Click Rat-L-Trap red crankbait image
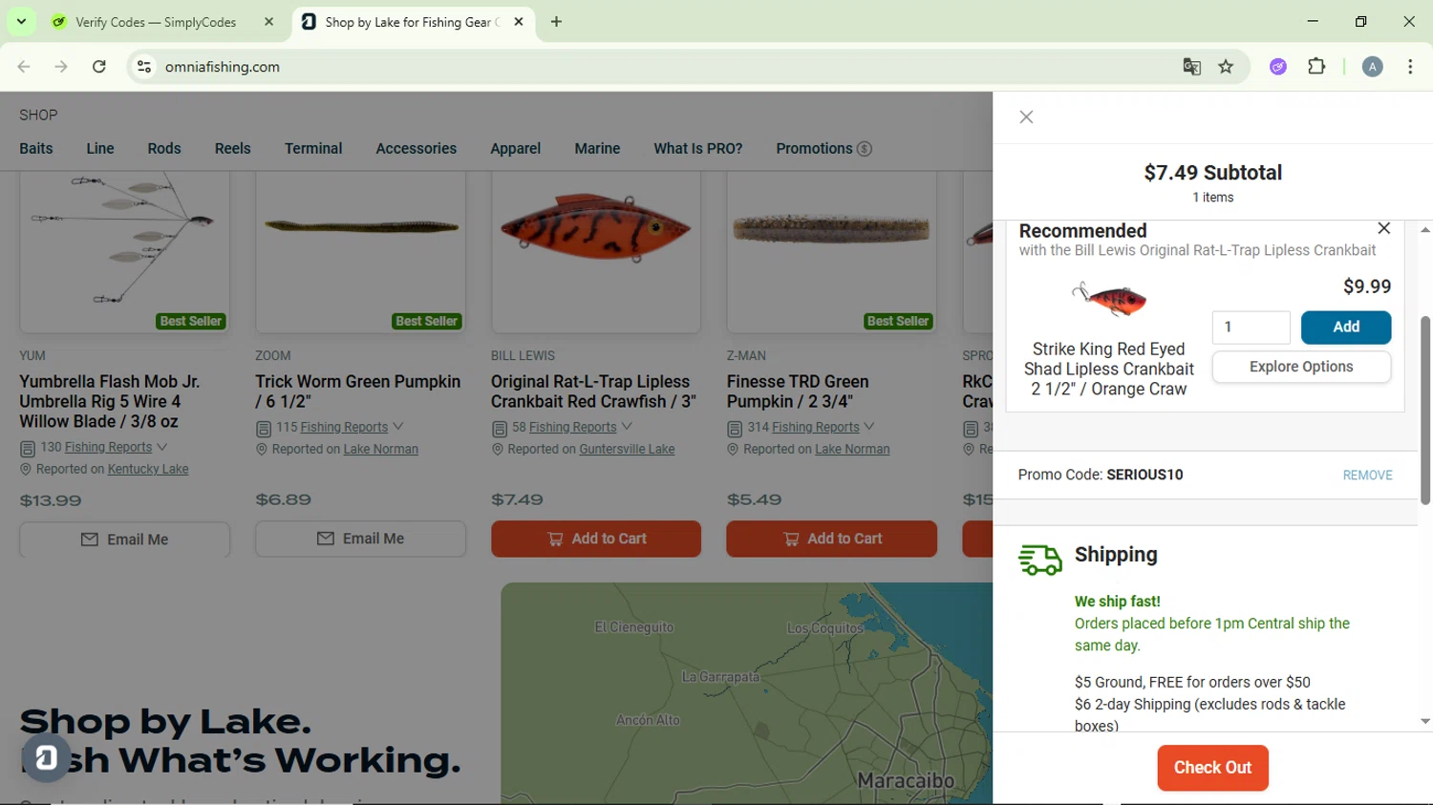 (x=596, y=228)
